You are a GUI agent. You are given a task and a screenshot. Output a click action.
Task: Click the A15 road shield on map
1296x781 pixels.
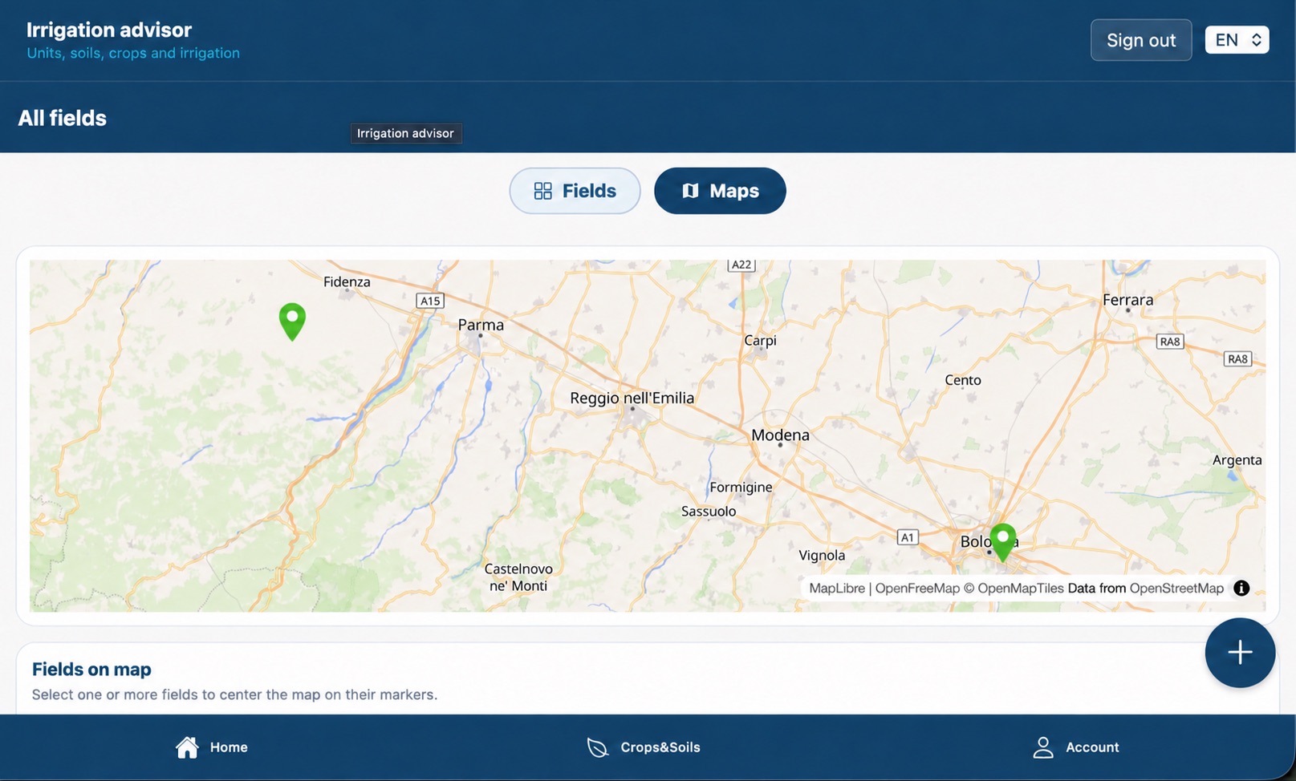pyautogui.click(x=430, y=301)
